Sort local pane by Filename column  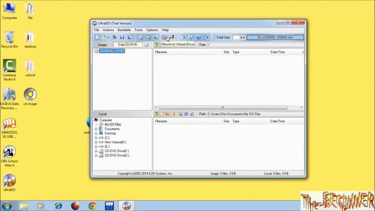point(161,121)
